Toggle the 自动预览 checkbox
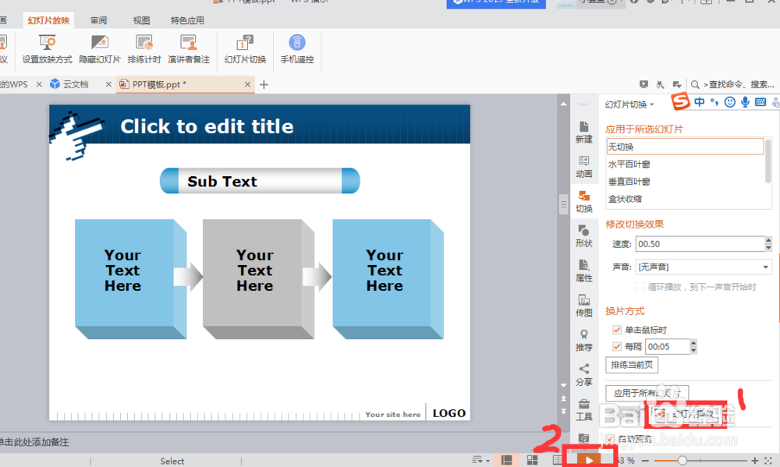 611,439
